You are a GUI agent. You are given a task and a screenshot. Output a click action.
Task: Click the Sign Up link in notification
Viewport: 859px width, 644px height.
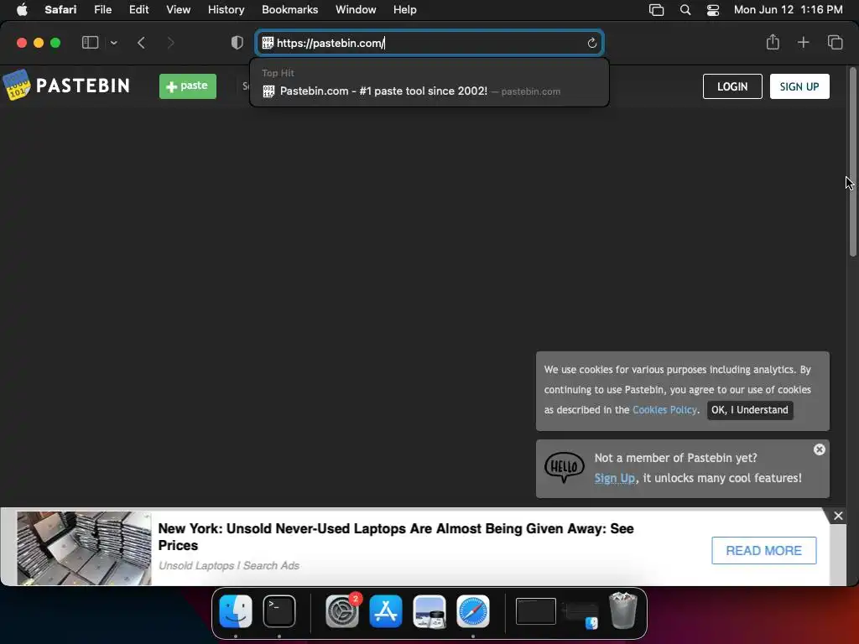point(614,478)
